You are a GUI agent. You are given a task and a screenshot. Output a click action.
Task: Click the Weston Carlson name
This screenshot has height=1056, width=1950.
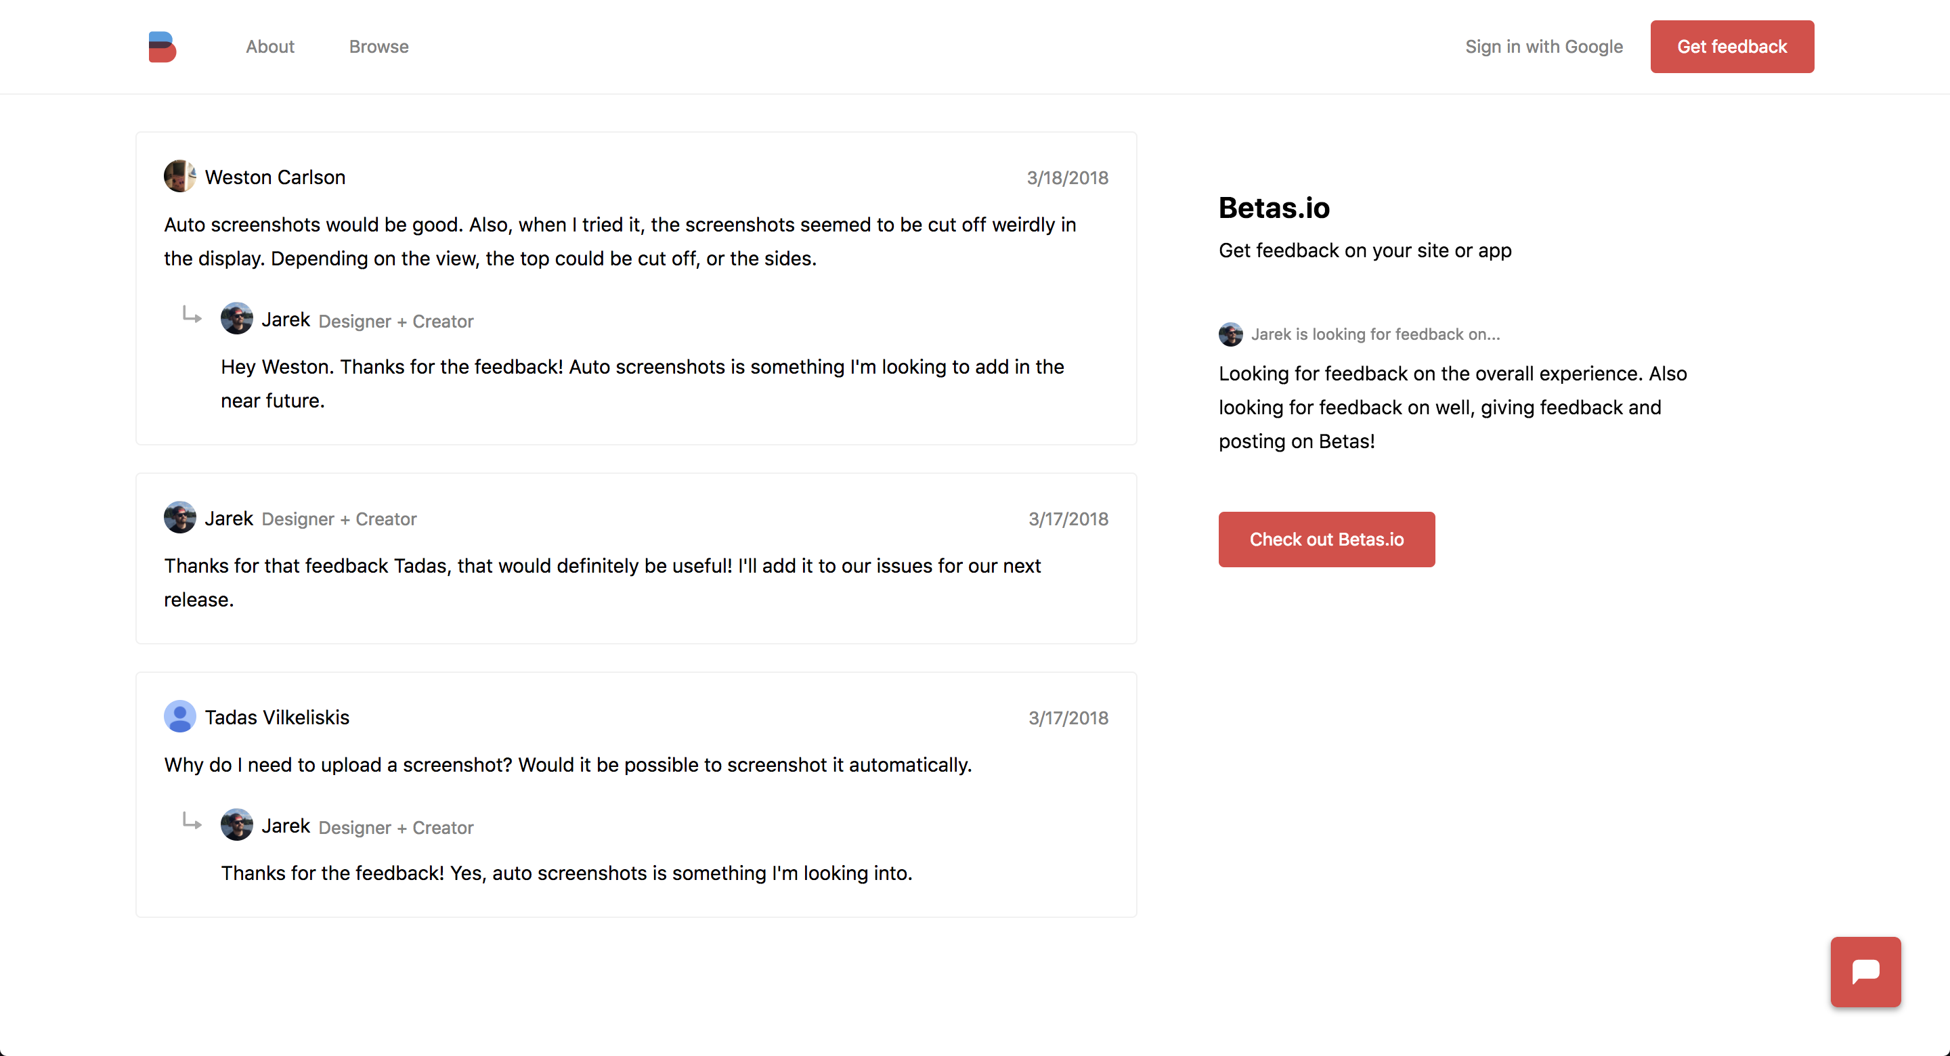coord(275,177)
